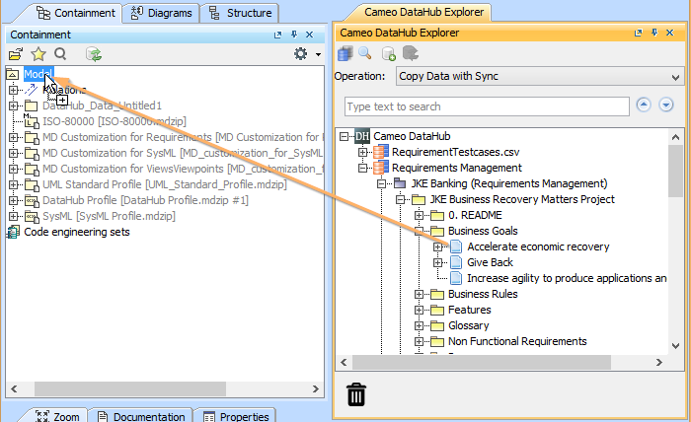Screen dimensions: 691x422
Task: Open the Containment gear options menu
Action: click(301, 54)
